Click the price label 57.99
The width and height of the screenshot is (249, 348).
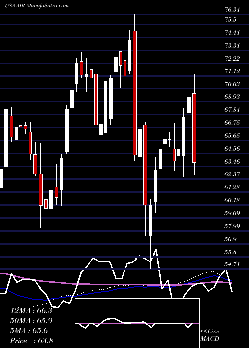pyautogui.click(x=233, y=226)
